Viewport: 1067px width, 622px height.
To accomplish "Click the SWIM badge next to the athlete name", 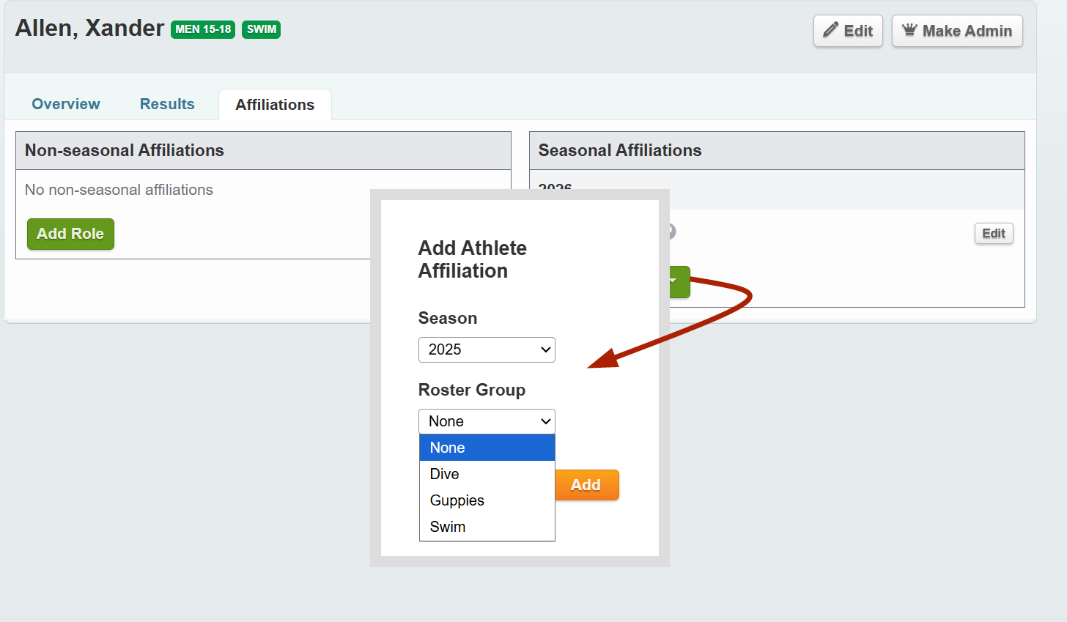I will [x=261, y=30].
